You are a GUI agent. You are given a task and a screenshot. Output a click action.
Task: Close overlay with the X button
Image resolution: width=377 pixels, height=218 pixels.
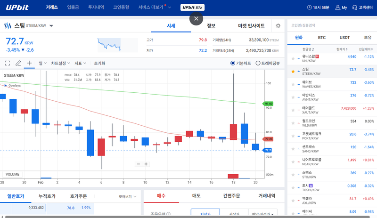[x=196, y=18]
